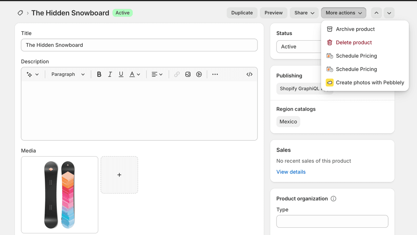This screenshot has width=417, height=235.
Task: Click the Duplicate button
Action: pyautogui.click(x=242, y=13)
